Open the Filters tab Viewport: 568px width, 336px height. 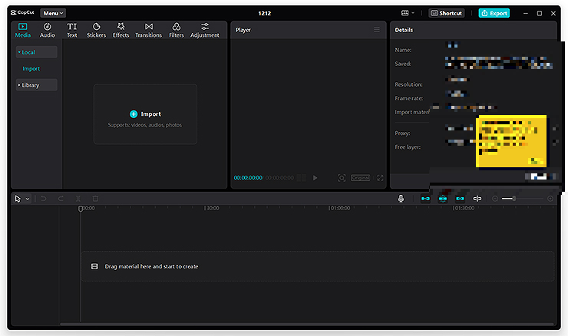[x=177, y=31]
